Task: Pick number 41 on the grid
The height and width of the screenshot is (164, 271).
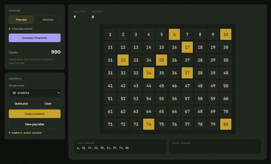Action: [x=110, y=86]
